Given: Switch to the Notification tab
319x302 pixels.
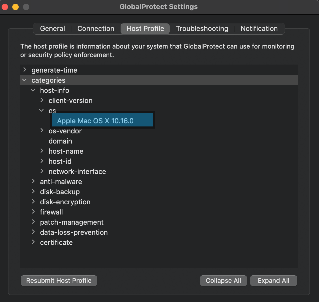Looking at the screenshot, I should coord(259,29).
